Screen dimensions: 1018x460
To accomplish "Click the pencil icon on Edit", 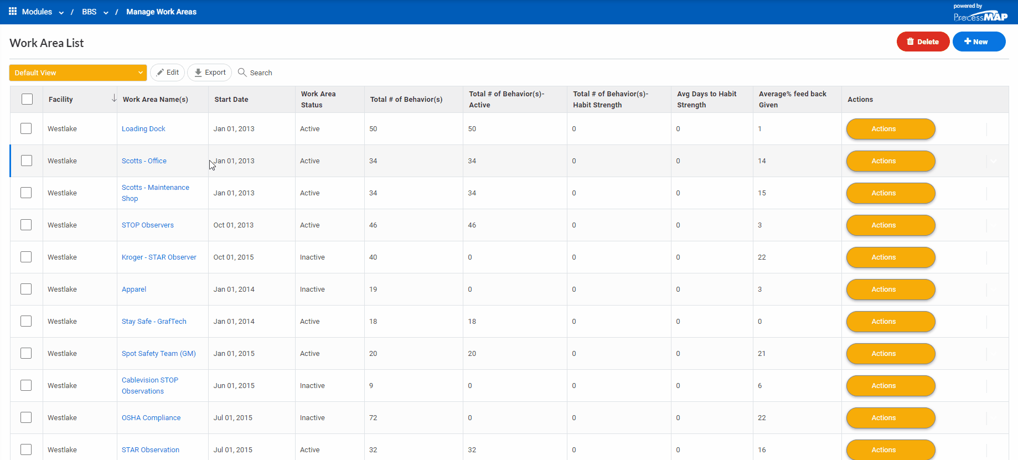I will tap(160, 73).
